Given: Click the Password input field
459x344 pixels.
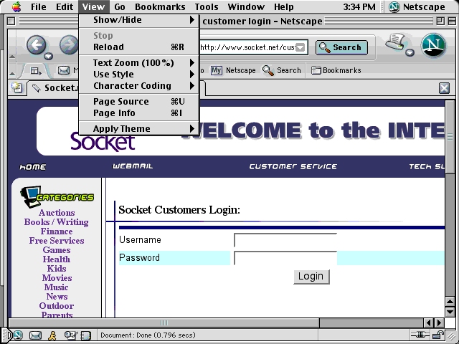Looking at the screenshot, I should [x=285, y=258].
